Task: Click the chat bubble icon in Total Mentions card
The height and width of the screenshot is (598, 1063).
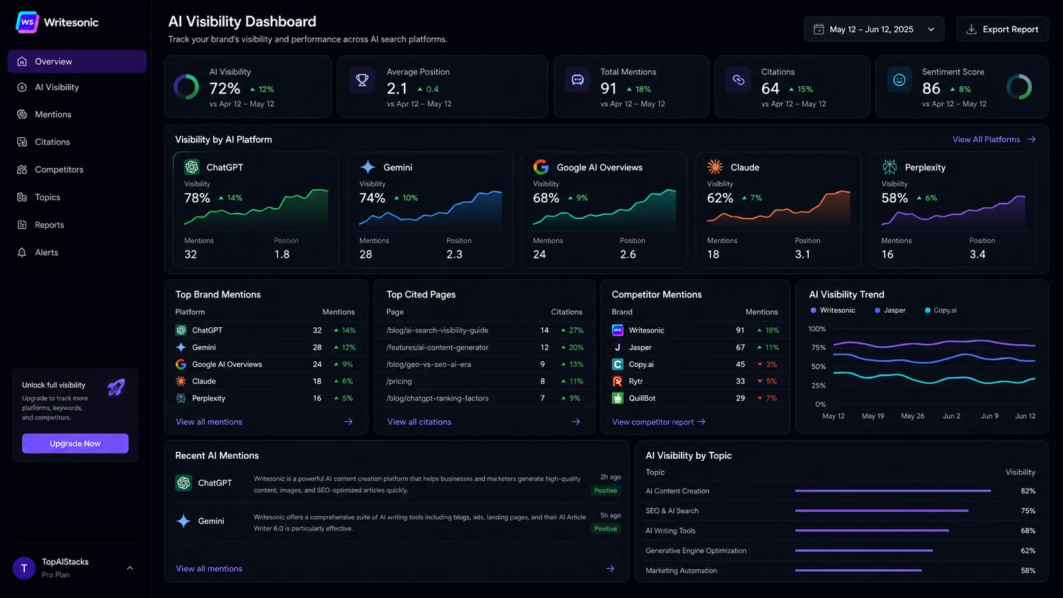Action: coord(577,80)
